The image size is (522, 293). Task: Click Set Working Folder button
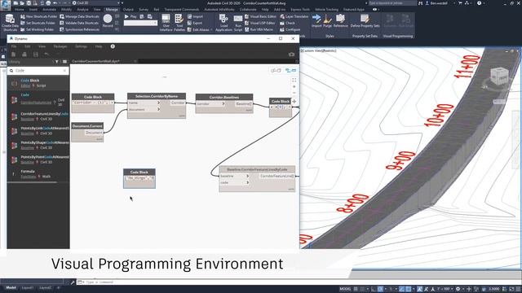(37, 29)
